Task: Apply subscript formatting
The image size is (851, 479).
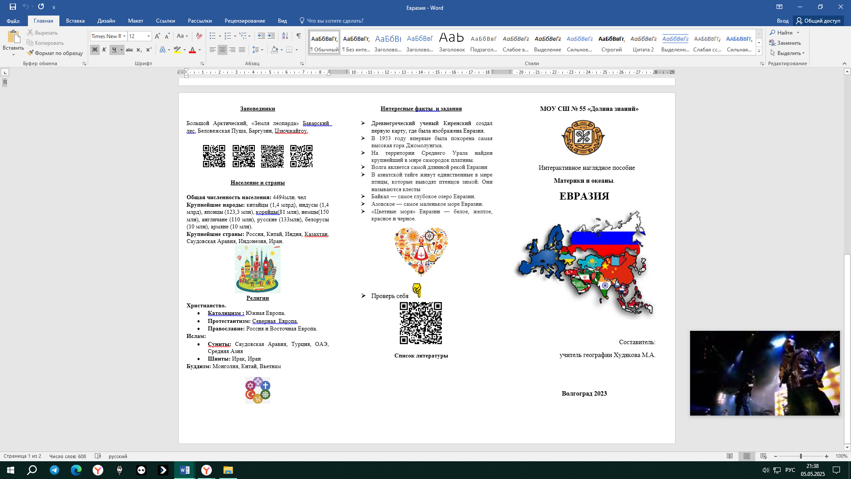Action: [139, 50]
